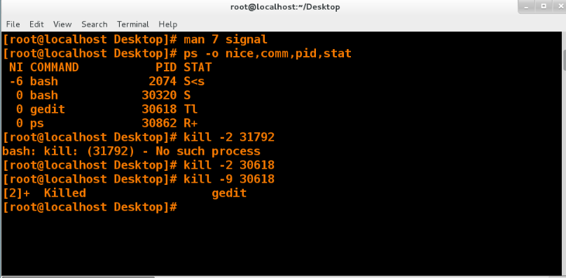Image resolution: width=566 pixels, height=278 pixels.
Task: Open the File menu
Action: point(13,25)
